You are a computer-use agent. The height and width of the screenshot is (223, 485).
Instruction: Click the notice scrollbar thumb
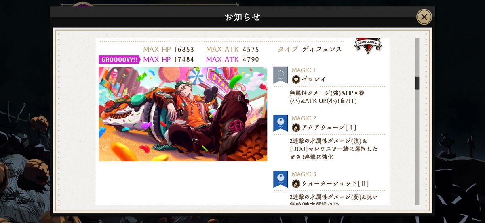417,83
